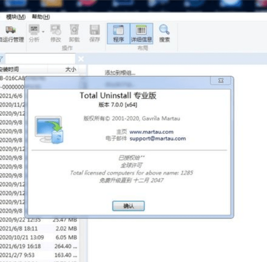The height and width of the screenshot is (262, 267).
Task: Toggle the 详细信息 (Details) layout button
Action: click(141, 34)
